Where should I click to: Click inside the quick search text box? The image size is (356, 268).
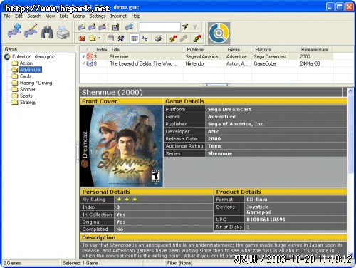click(159, 27)
